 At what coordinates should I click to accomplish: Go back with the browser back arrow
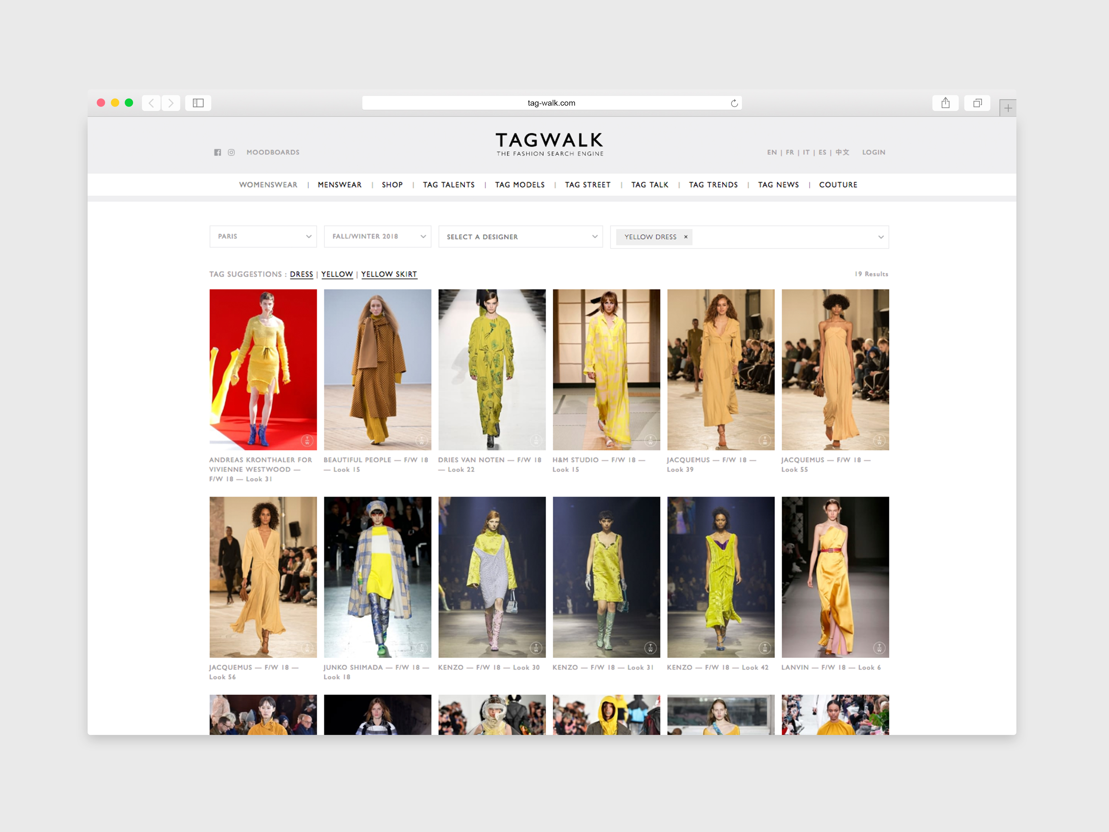151,103
